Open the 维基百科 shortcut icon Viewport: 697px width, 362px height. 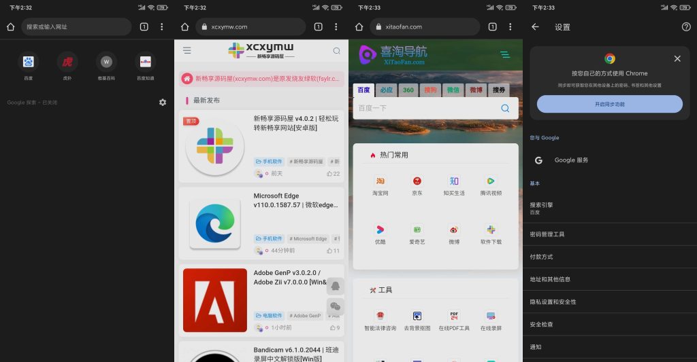point(106,62)
